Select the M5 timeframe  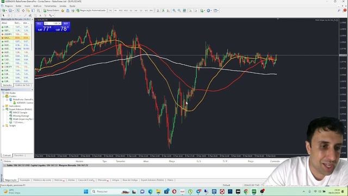coord(115,10)
